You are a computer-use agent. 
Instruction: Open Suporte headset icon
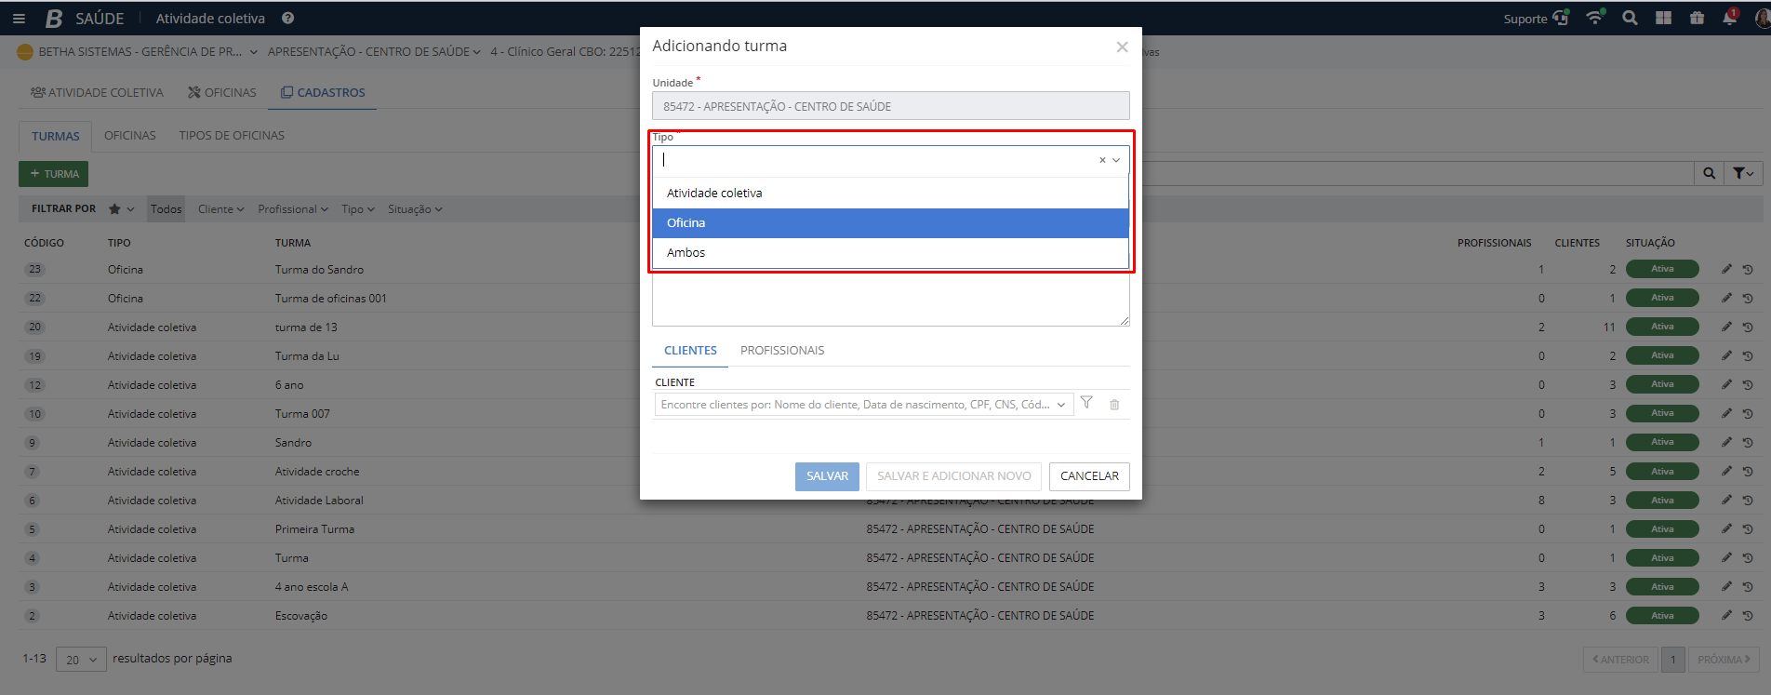(x=1561, y=18)
